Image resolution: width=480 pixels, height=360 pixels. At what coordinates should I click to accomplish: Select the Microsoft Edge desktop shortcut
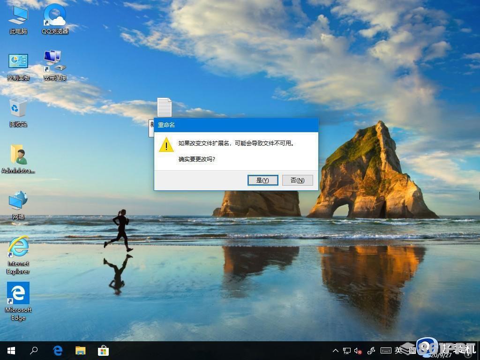click(x=18, y=301)
